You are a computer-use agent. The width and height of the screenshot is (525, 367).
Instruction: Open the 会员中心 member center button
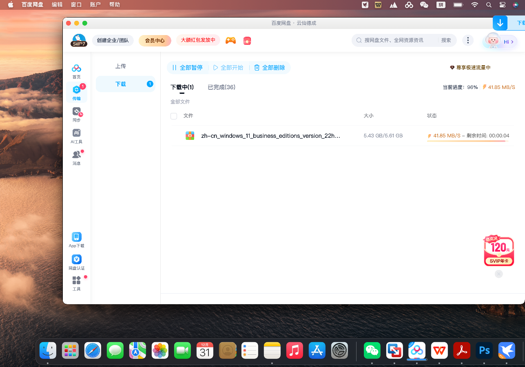point(155,40)
